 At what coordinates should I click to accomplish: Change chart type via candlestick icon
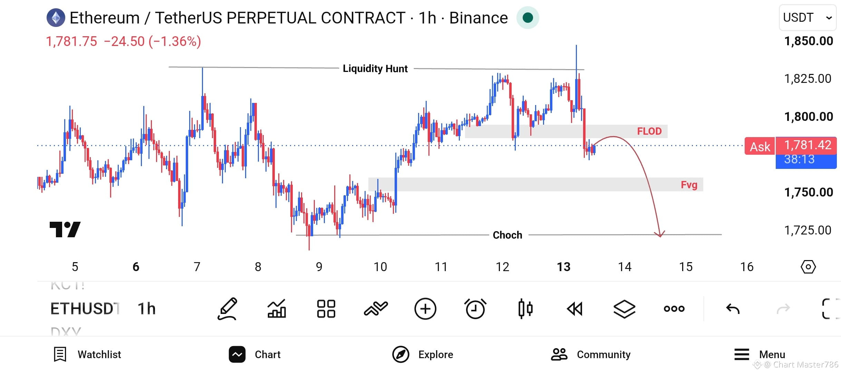525,309
